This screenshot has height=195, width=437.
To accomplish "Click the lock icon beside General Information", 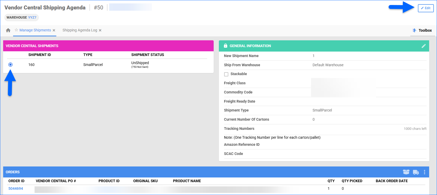I will pos(225,46).
